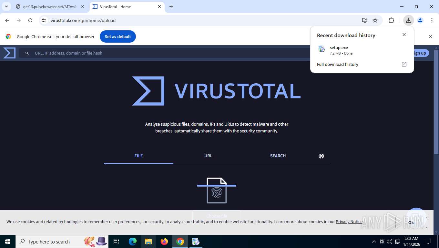Open the notification center icon
Screen dimensions: 439x248
click(428, 242)
